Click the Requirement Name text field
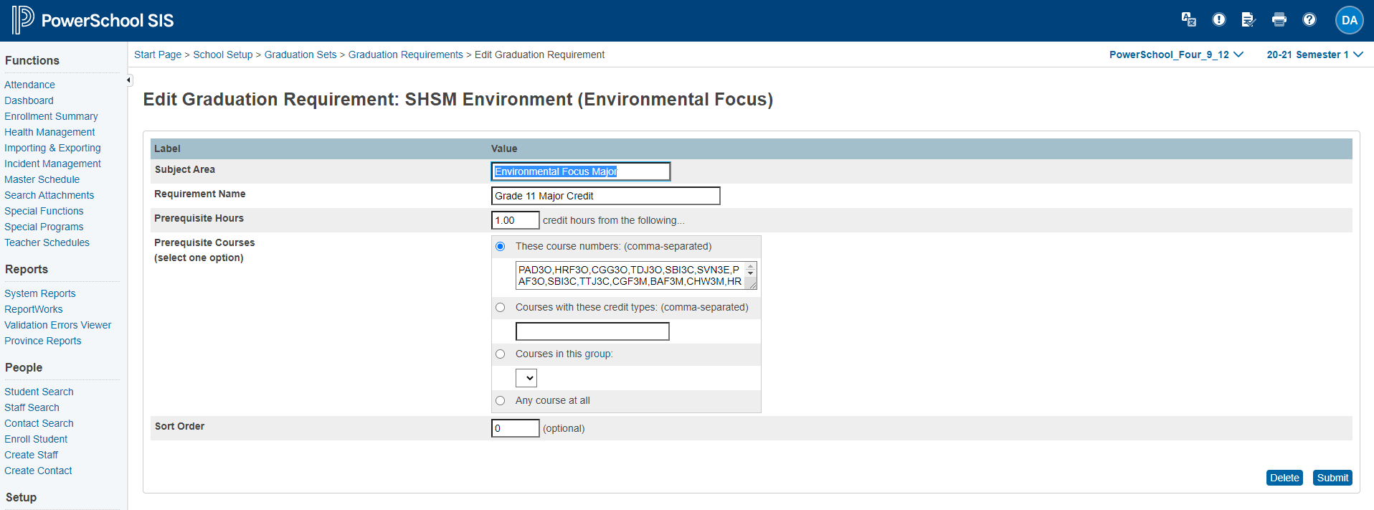 click(x=605, y=196)
